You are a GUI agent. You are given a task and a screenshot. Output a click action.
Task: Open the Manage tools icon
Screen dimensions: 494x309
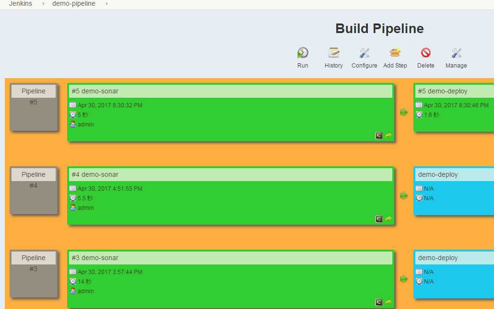(456, 53)
